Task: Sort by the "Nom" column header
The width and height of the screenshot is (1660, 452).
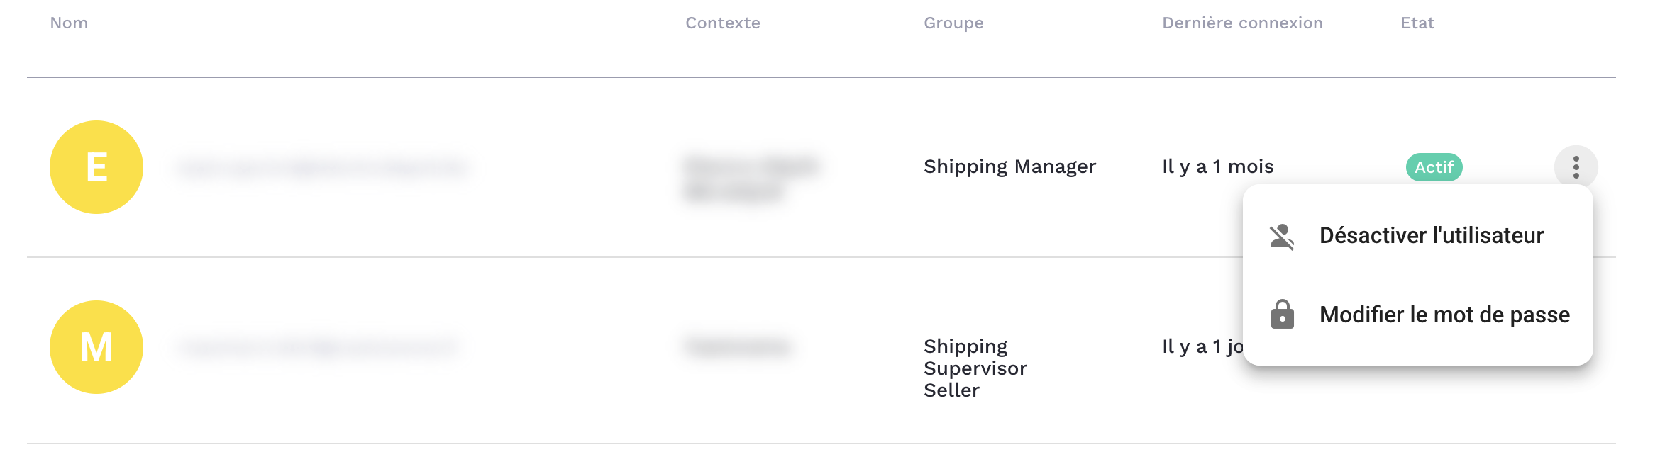Action: (x=69, y=23)
